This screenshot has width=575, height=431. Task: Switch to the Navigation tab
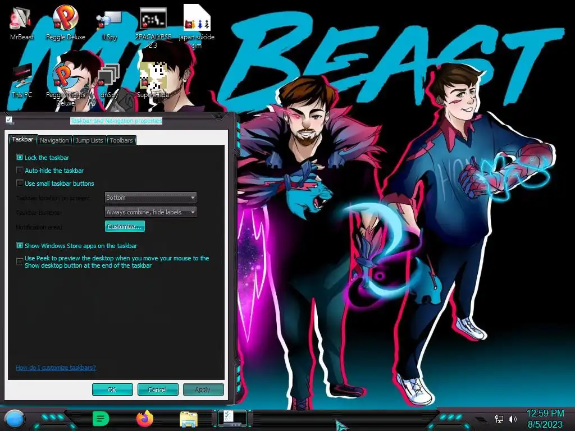54,140
